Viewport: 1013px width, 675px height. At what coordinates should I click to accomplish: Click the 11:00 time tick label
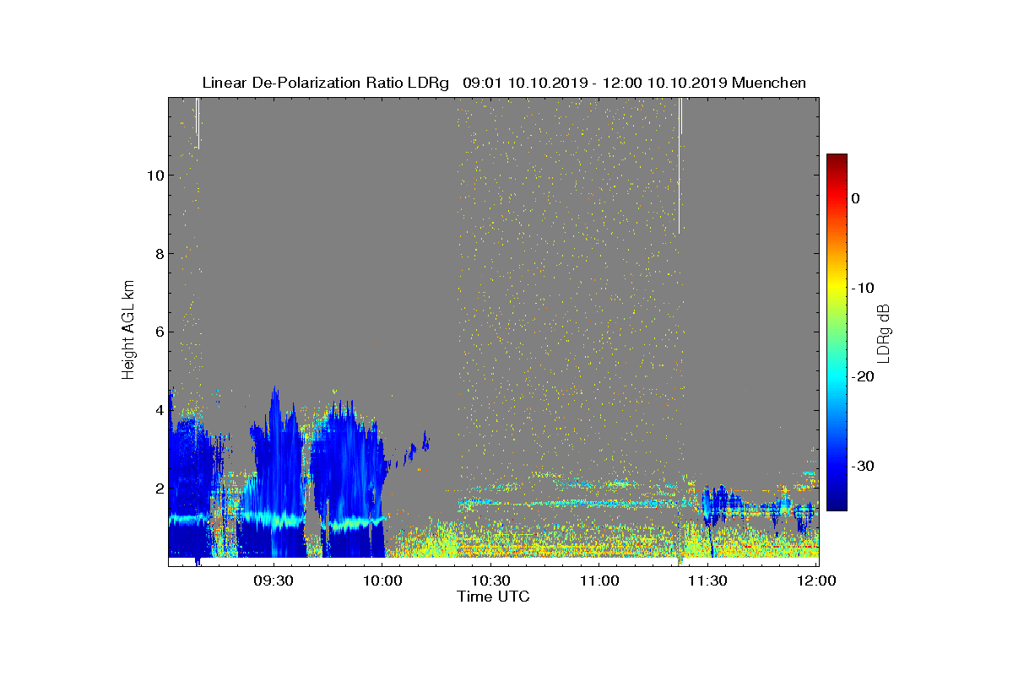pyautogui.click(x=599, y=581)
